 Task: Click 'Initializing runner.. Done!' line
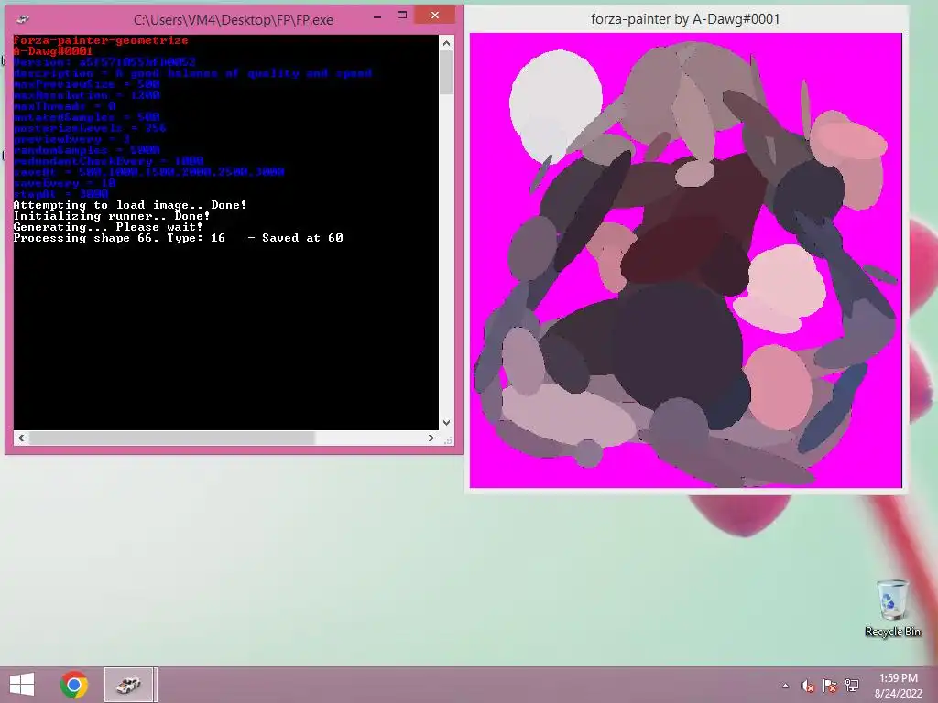(x=112, y=216)
